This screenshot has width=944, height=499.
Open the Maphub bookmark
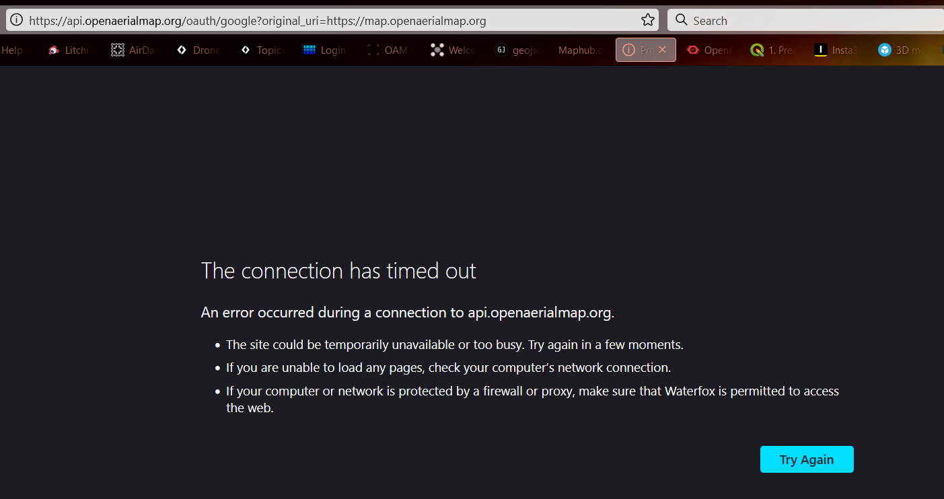[x=580, y=49]
